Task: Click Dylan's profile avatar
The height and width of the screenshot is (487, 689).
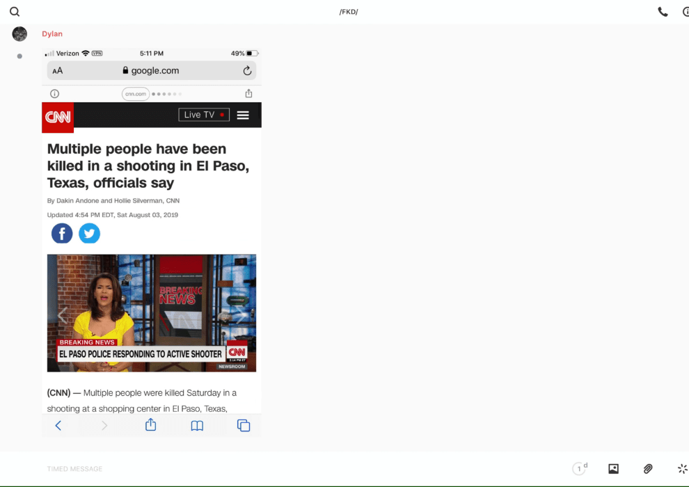Action: tap(19, 34)
